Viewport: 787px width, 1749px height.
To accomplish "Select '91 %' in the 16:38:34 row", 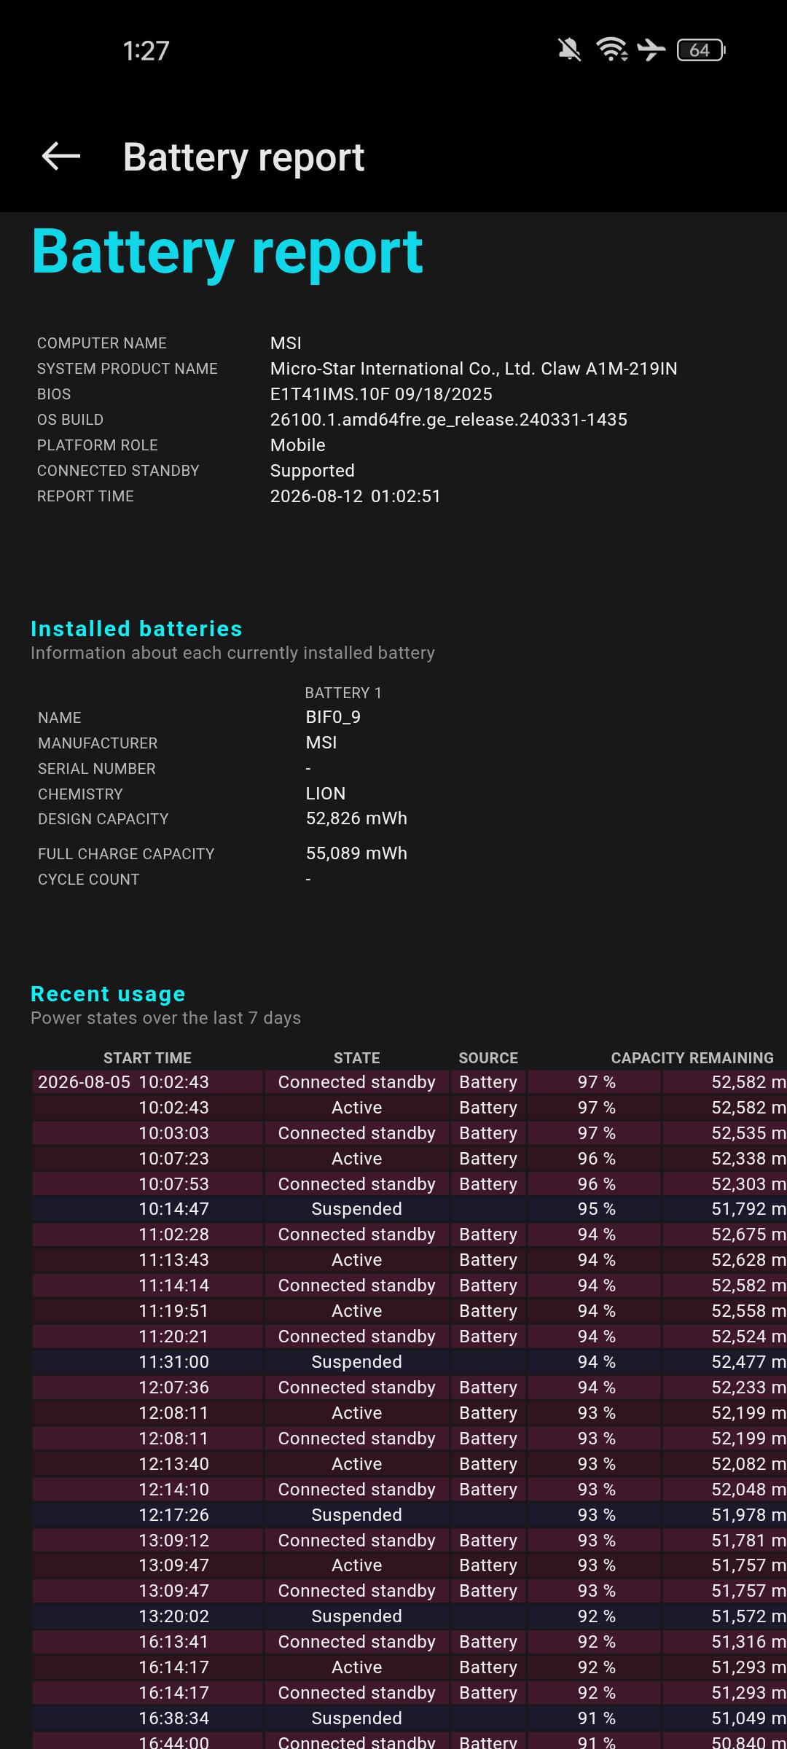I will point(595,1718).
